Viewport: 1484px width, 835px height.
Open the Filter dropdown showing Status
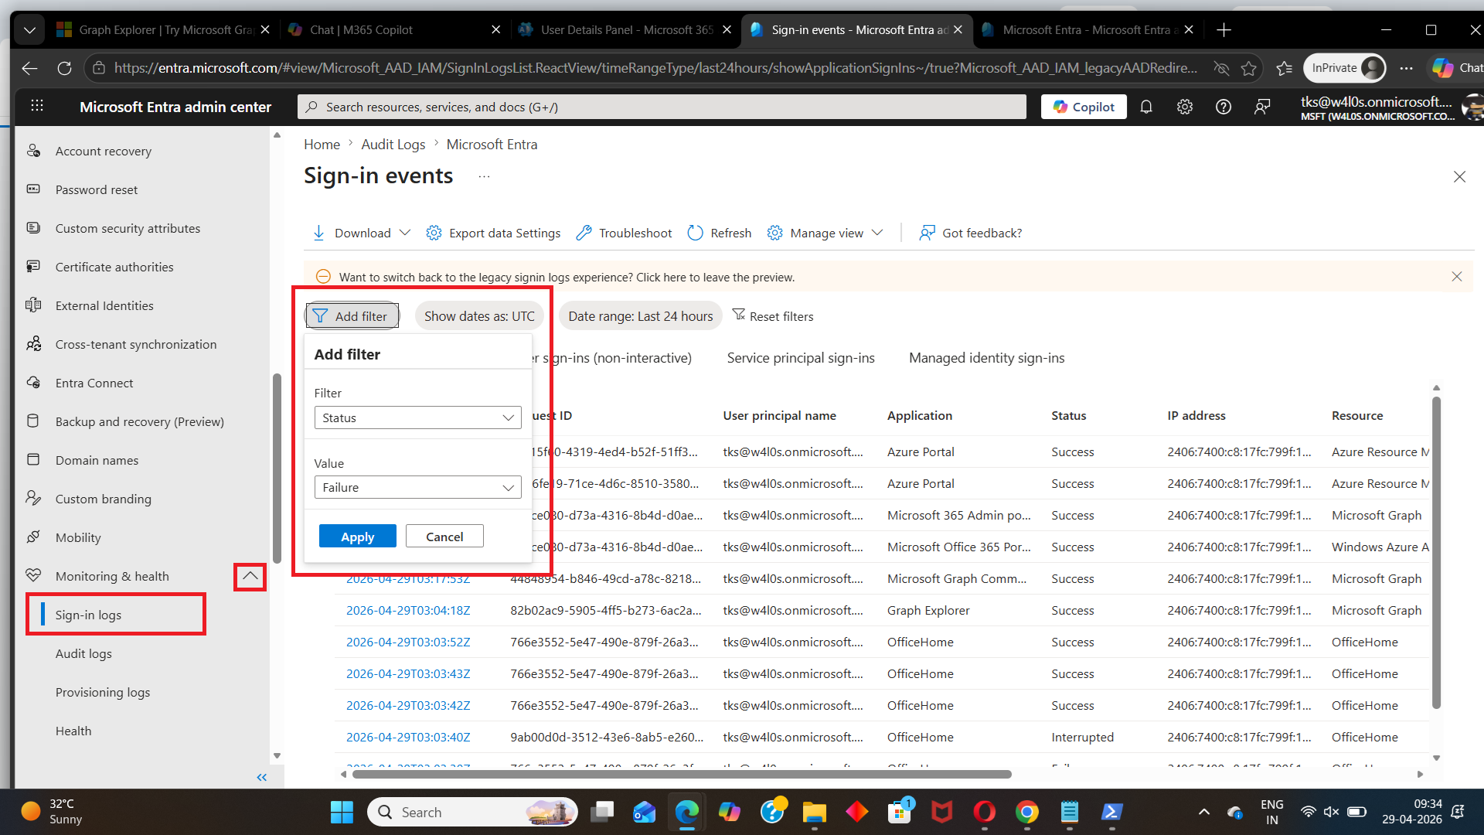coord(417,417)
